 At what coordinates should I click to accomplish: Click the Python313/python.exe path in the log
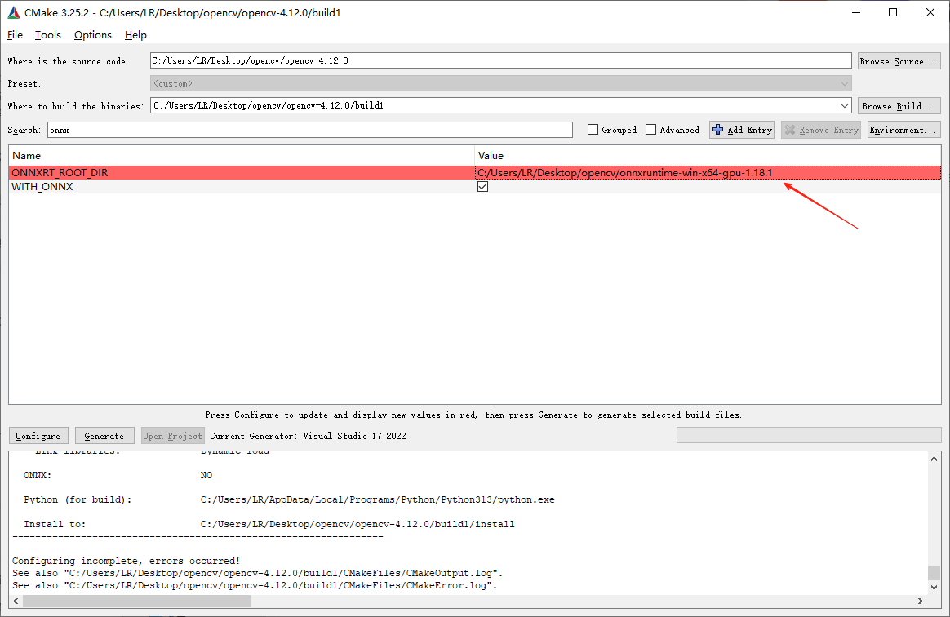pyautogui.click(x=377, y=500)
